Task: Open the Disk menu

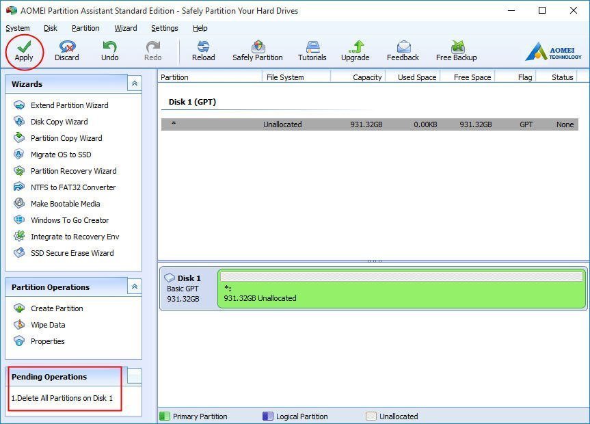Action: click(51, 28)
